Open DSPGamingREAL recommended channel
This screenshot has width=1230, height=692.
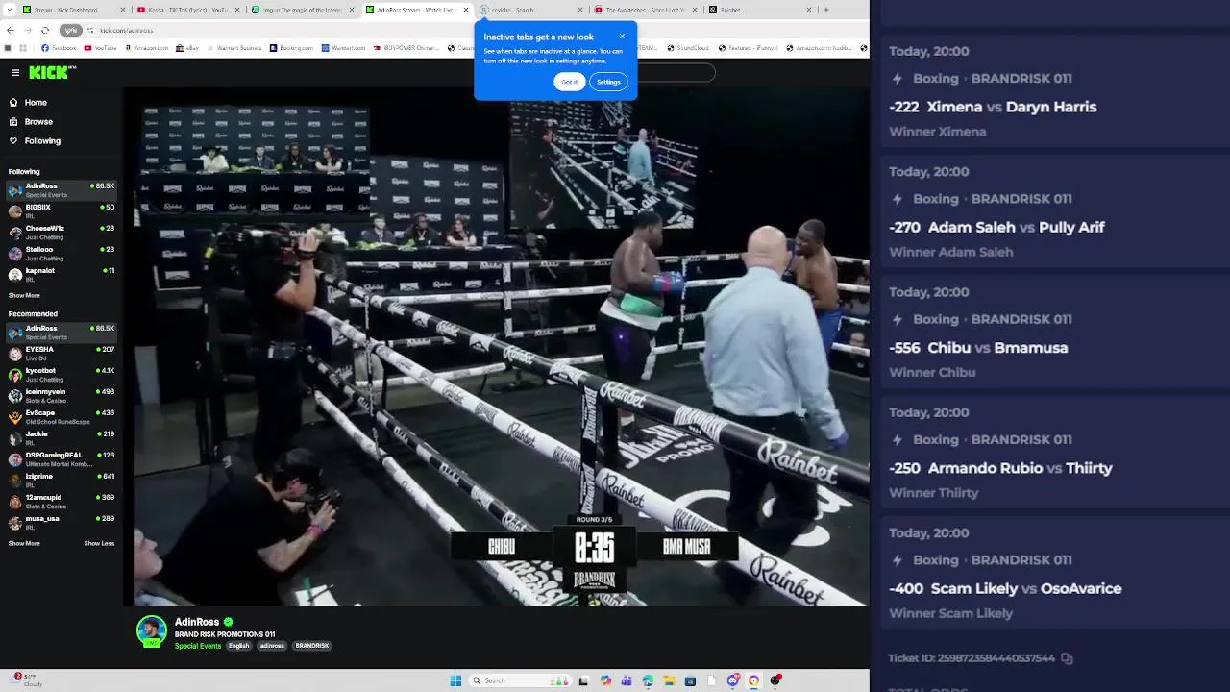click(61, 459)
